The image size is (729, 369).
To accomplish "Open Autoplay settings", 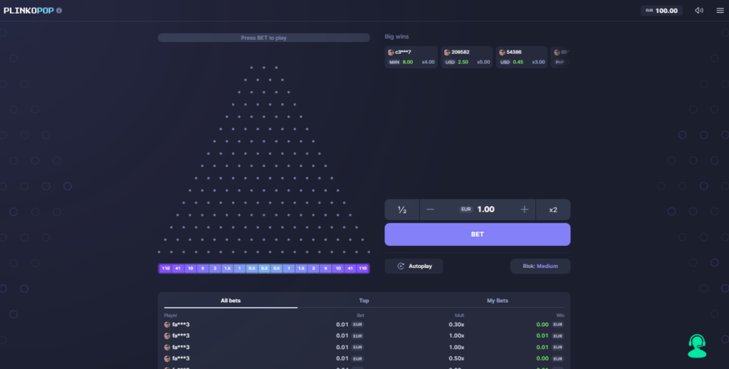I will click(x=414, y=266).
